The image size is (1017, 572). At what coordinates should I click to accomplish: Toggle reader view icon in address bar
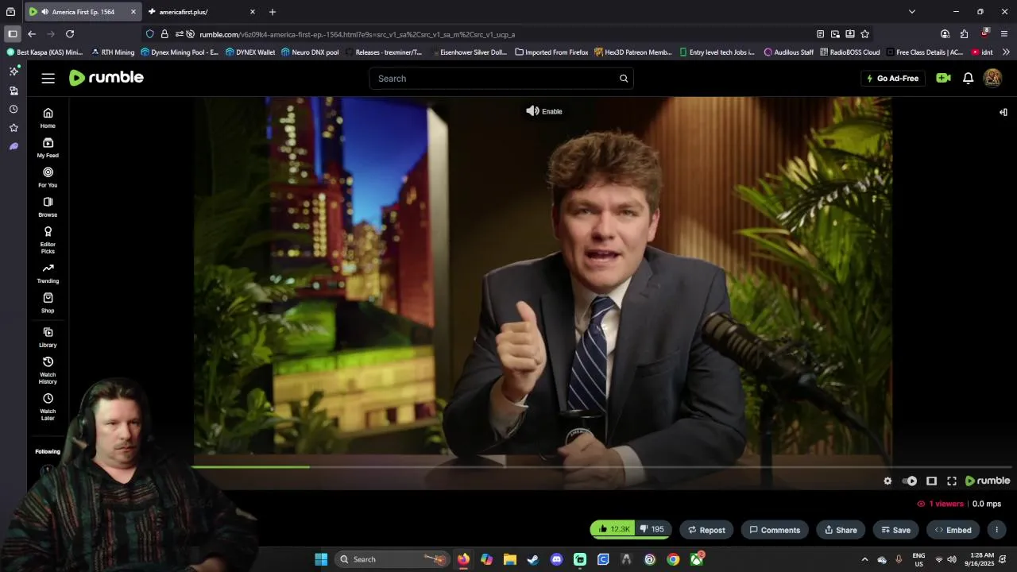tap(820, 34)
